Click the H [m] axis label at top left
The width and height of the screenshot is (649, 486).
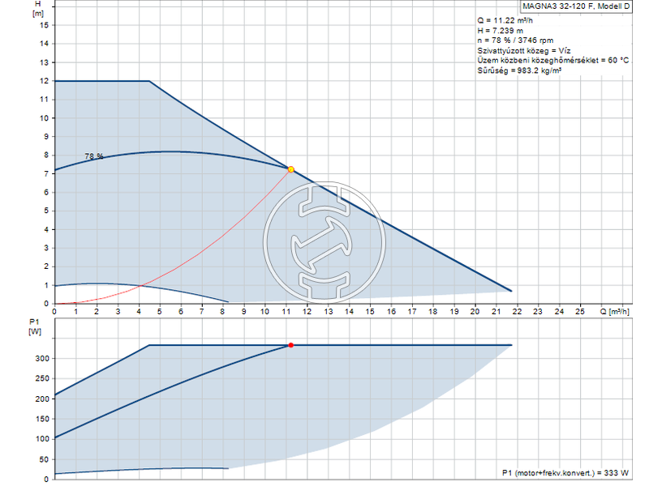pyautogui.click(x=38, y=9)
